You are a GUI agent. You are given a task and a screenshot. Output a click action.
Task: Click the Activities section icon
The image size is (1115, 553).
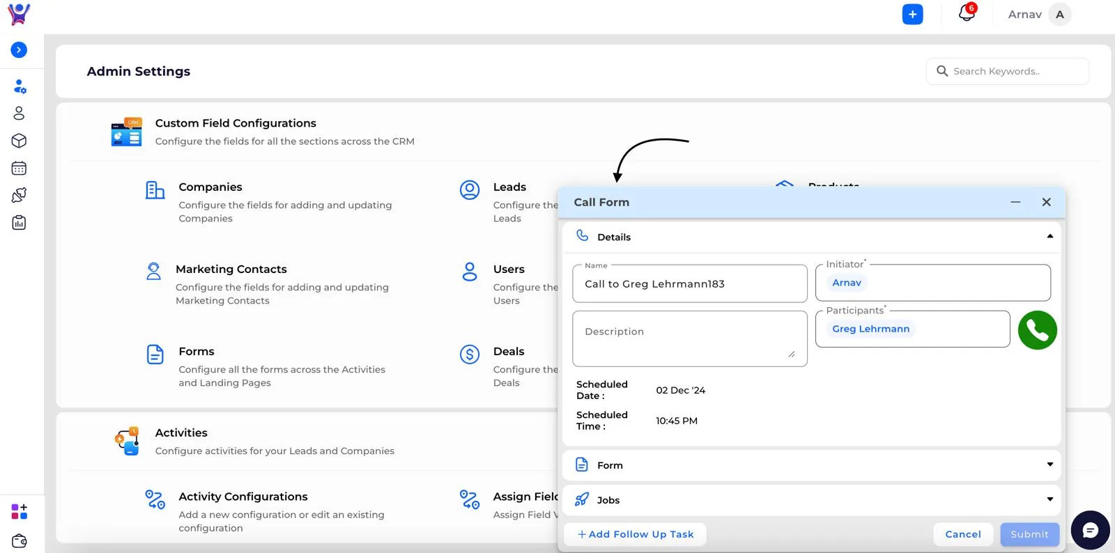(x=127, y=442)
